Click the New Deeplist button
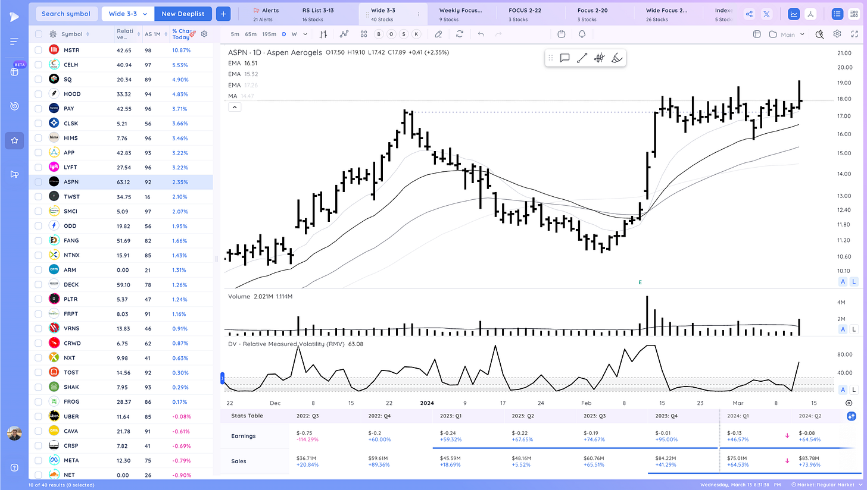The width and height of the screenshot is (867, 490). point(183,14)
